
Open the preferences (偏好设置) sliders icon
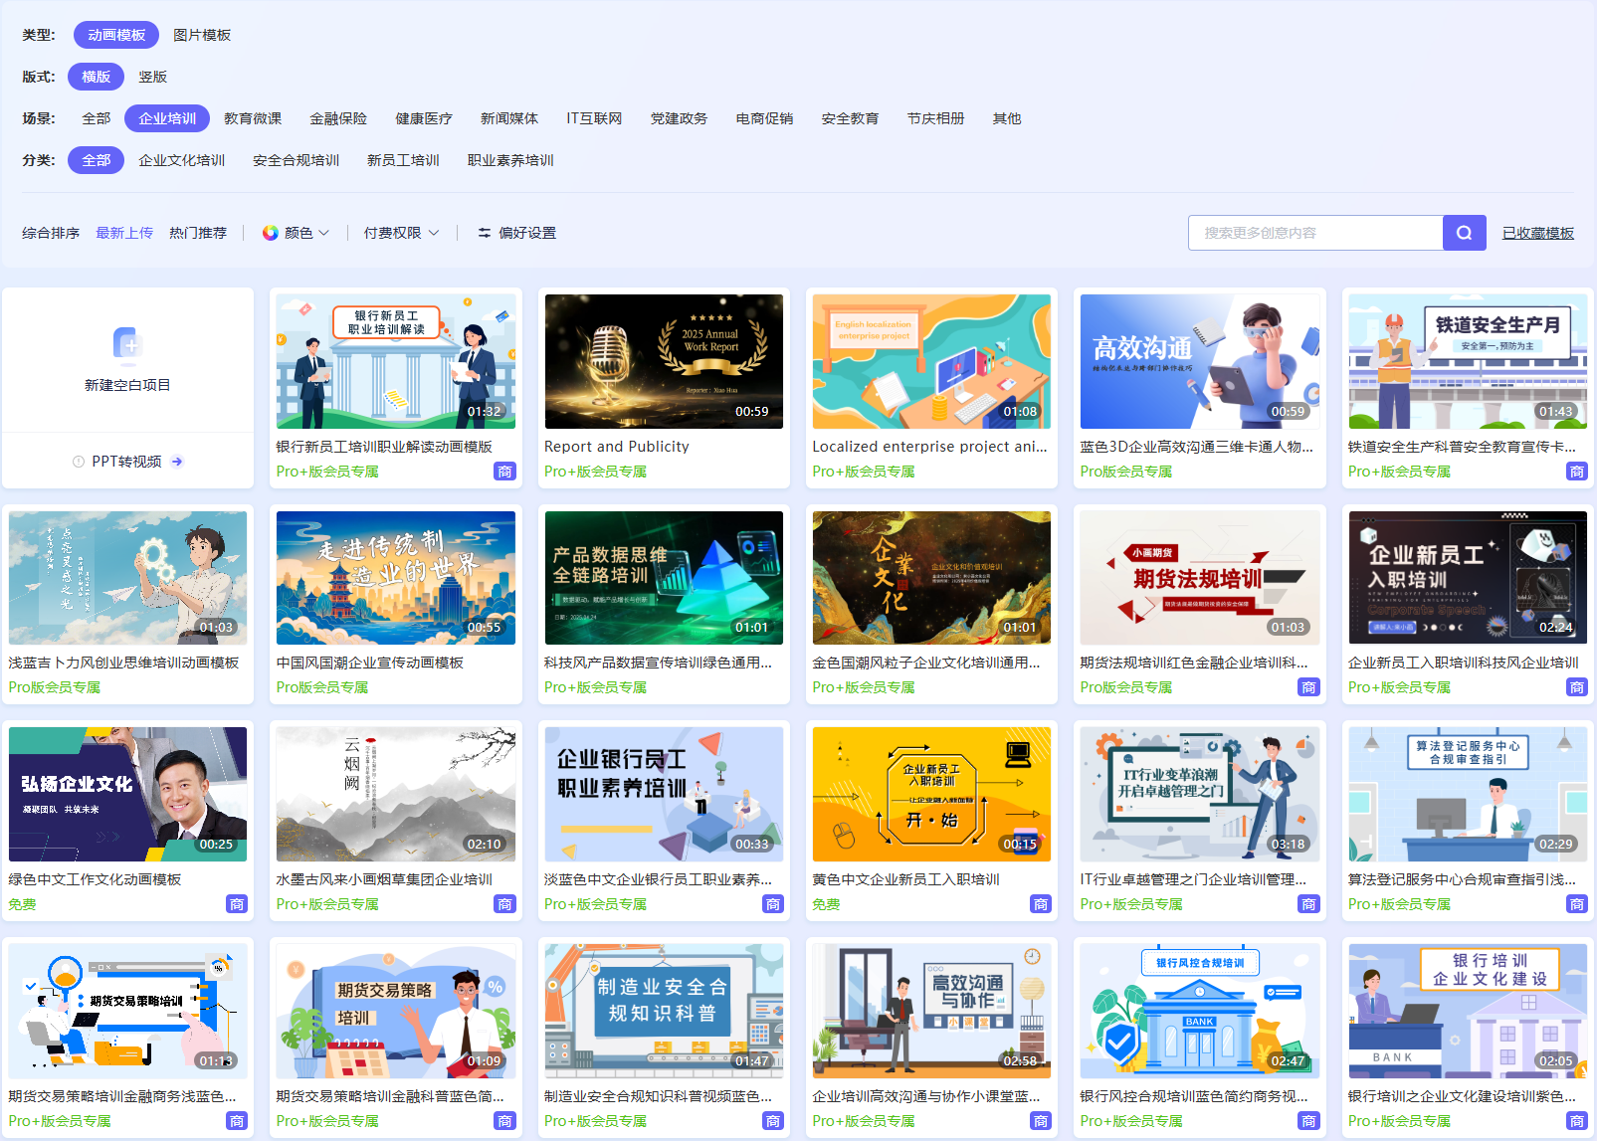[485, 233]
